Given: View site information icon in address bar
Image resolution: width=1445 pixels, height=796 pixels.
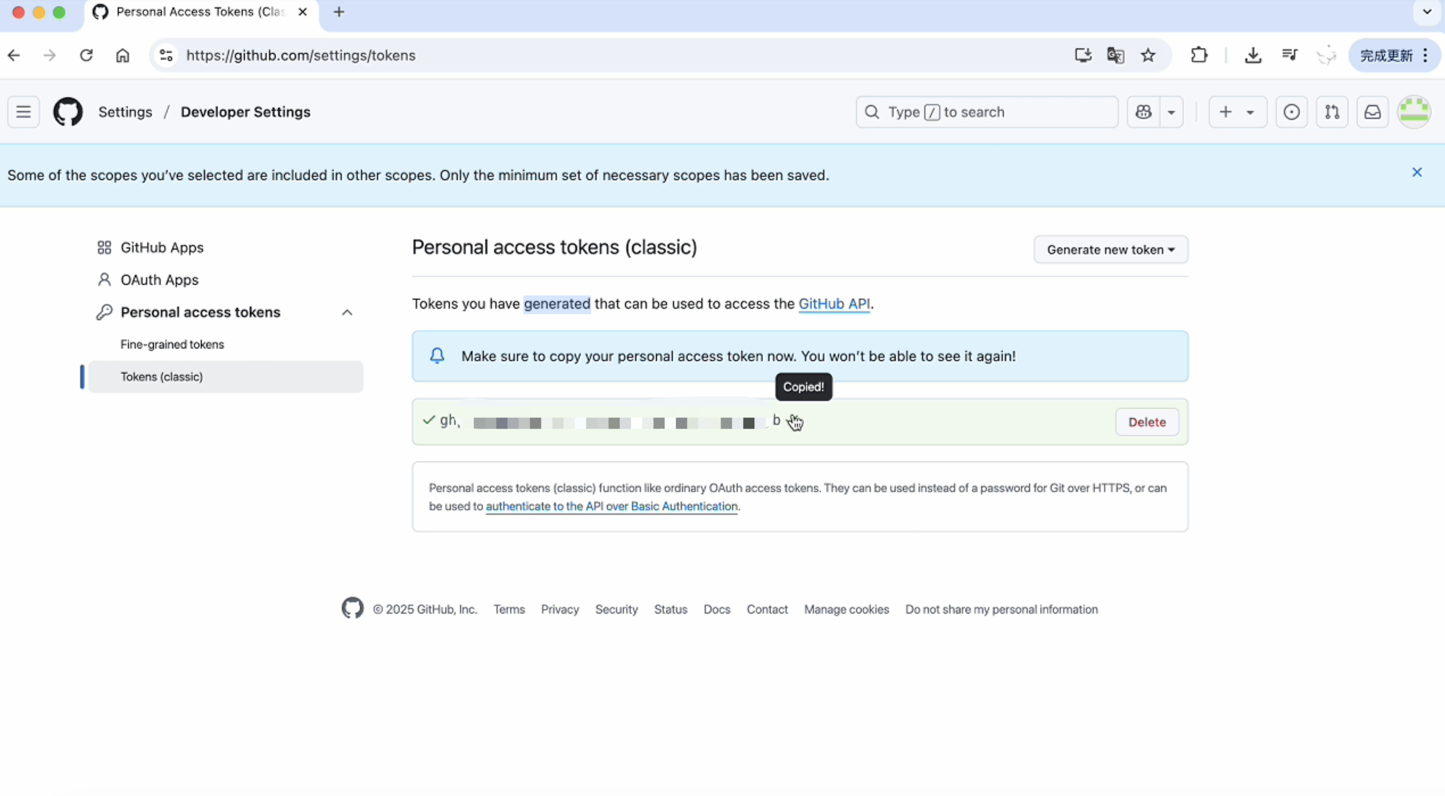Looking at the screenshot, I should [166, 55].
